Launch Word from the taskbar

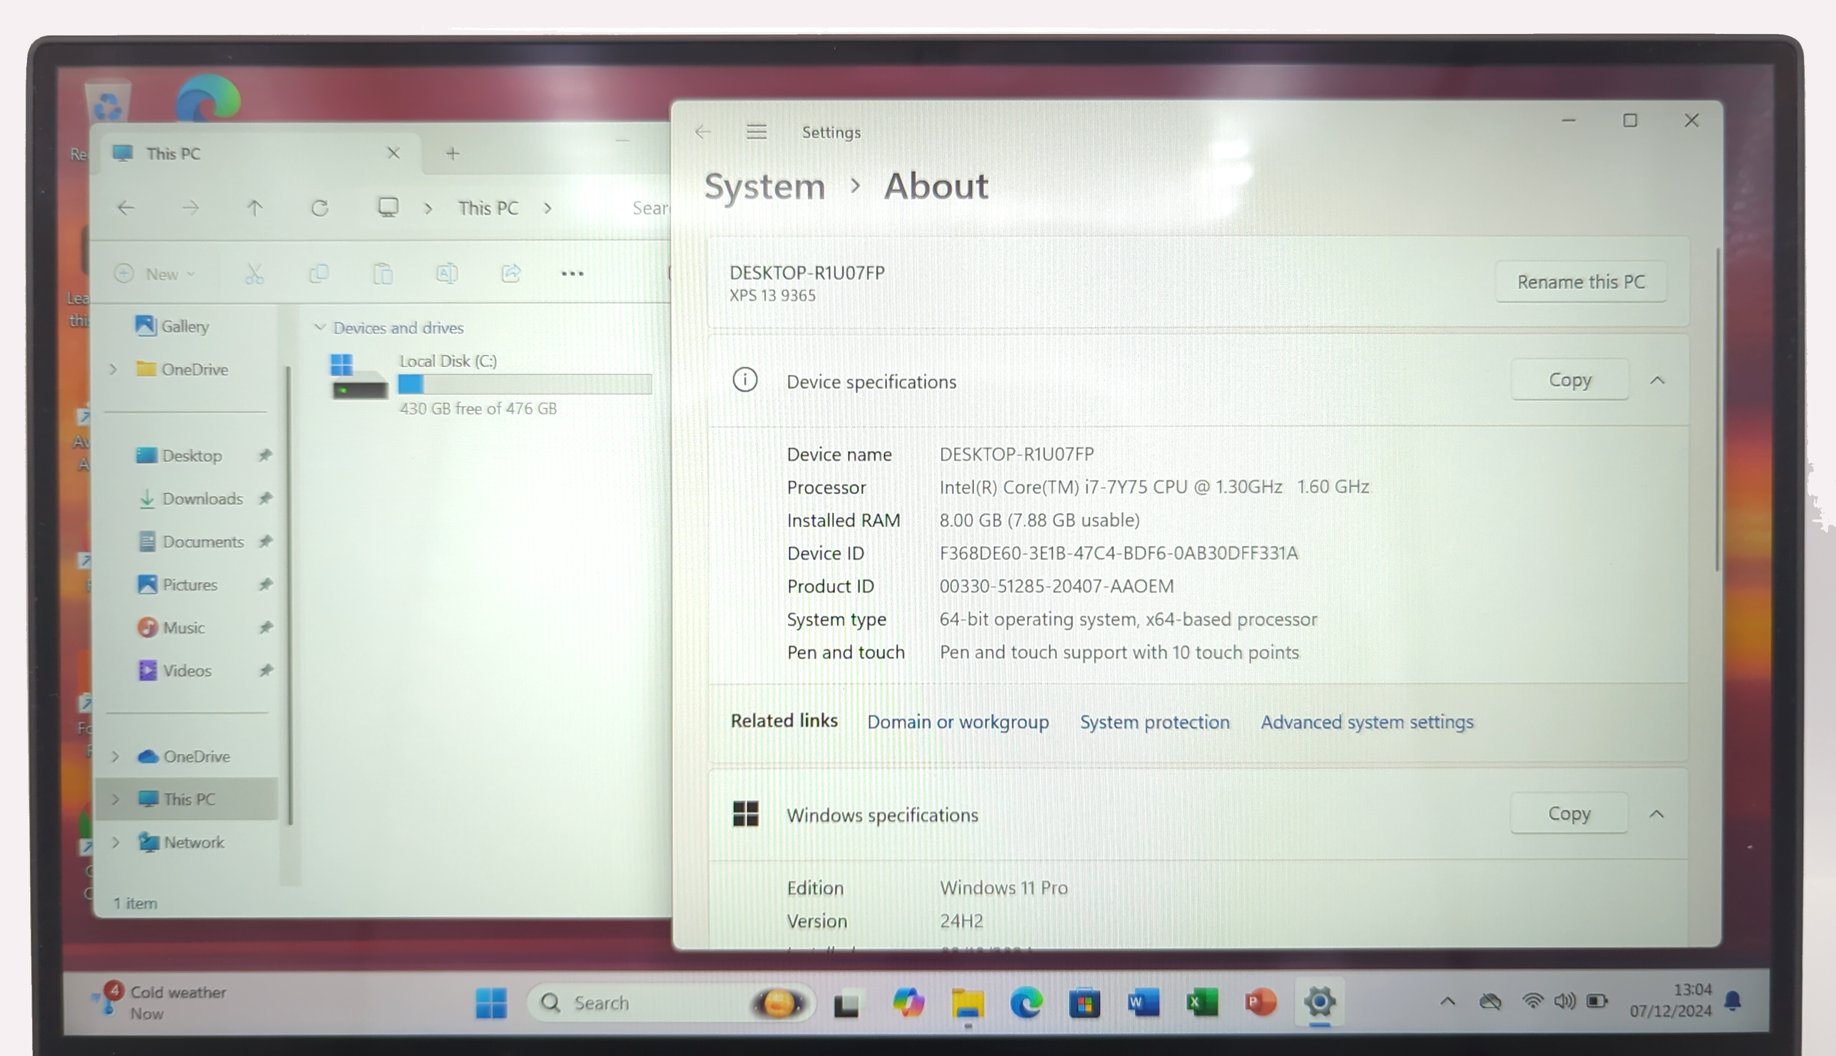(x=1143, y=1003)
